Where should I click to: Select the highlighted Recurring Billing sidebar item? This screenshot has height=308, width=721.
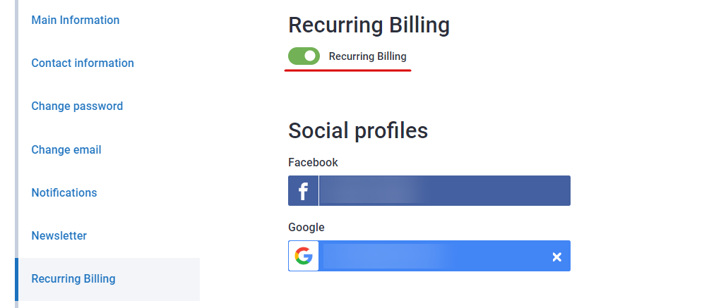click(x=73, y=279)
